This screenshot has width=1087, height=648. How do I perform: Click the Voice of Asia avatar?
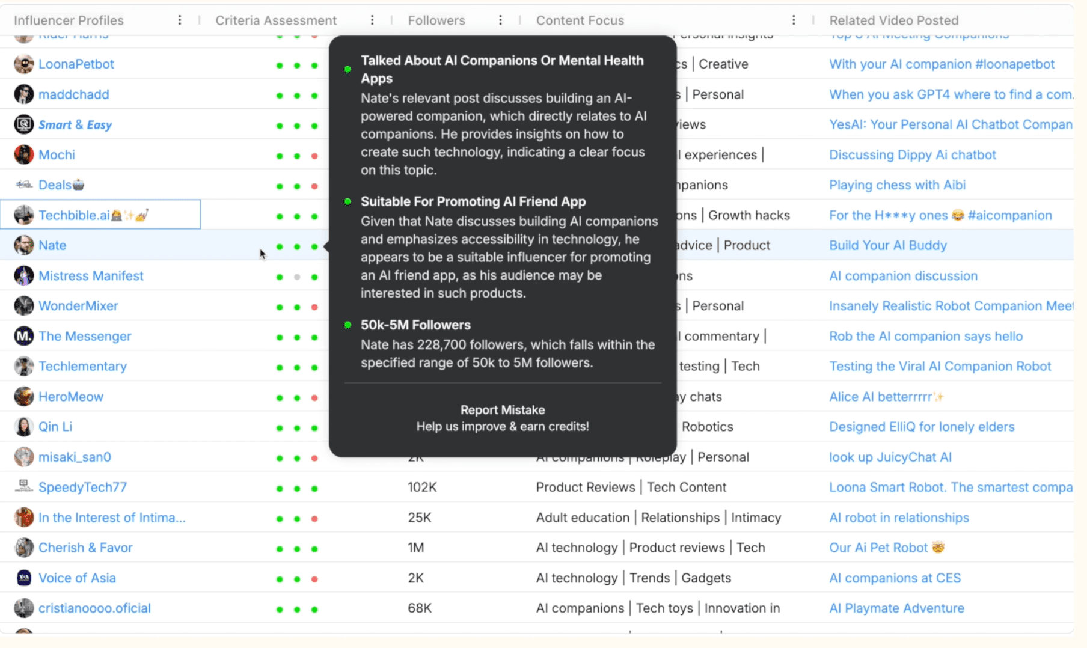(x=23, y=578)
